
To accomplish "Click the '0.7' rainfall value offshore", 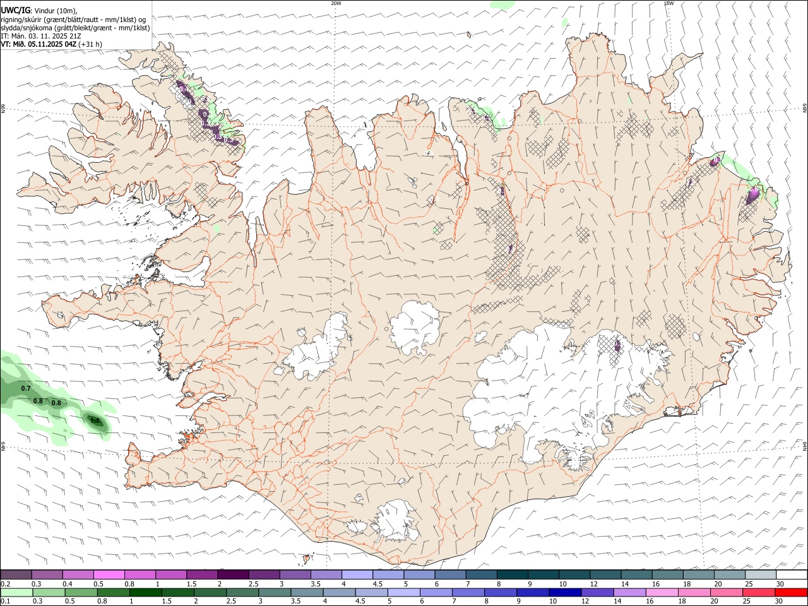I will pos(26,389).
